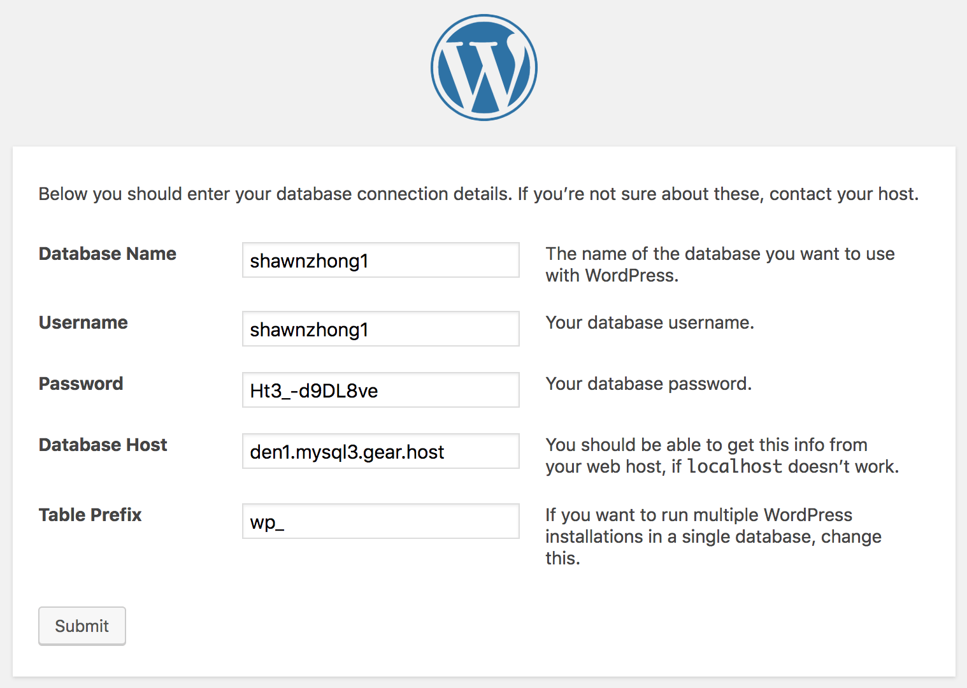Click 'The name of the database' description
967x688 pixels.
pos(720,254)
